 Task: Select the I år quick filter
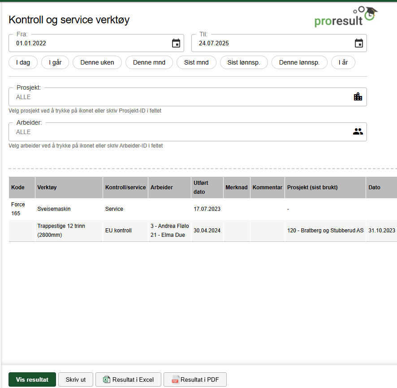point(343,62)
